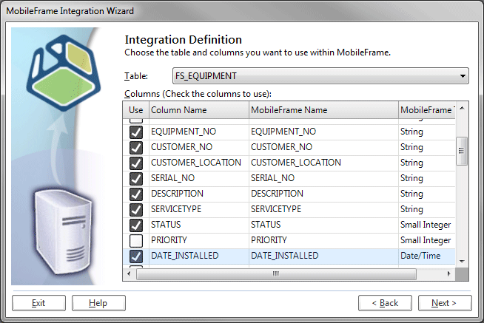Click the DATE_INSTALLED Column Name cell
The width and height of the screenshot is (484, 323).
click(x=199, y=256)
